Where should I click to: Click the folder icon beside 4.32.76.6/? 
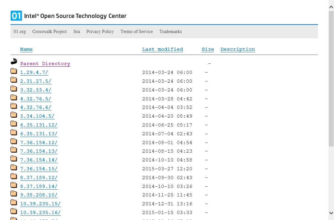pos(14,106)
